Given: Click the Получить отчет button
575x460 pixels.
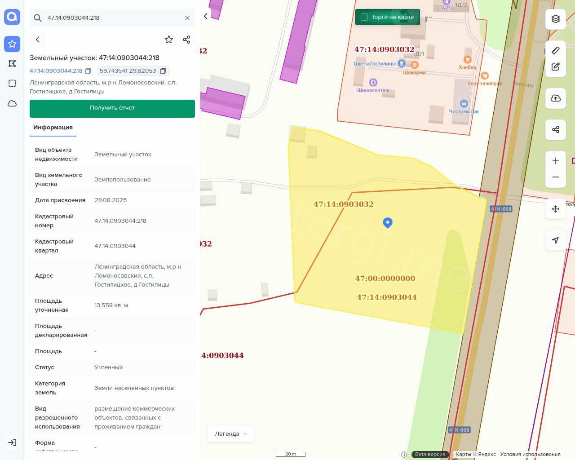Looking at the screenshot, I should point(112,108).
